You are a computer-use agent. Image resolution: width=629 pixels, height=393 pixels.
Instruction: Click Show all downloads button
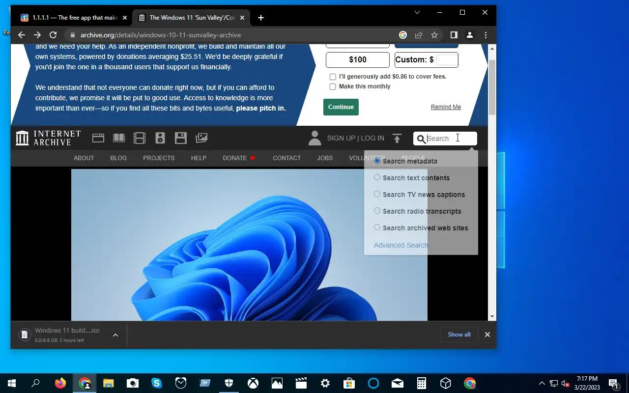[459, 335]
